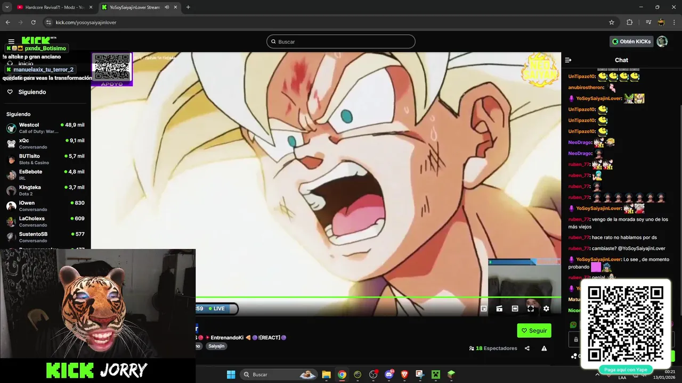Viewport: 682px width, 383px height.
Task: Open File Explorer from taskbar
Action: (326, 374)
